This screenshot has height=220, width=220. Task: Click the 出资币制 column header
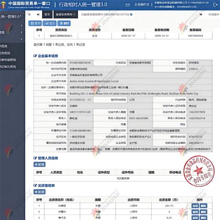pyautogui.click(x=133, y=200)
